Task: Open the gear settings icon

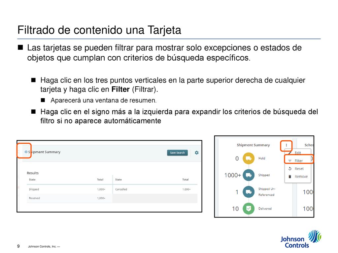Action: tap(197, 153)
